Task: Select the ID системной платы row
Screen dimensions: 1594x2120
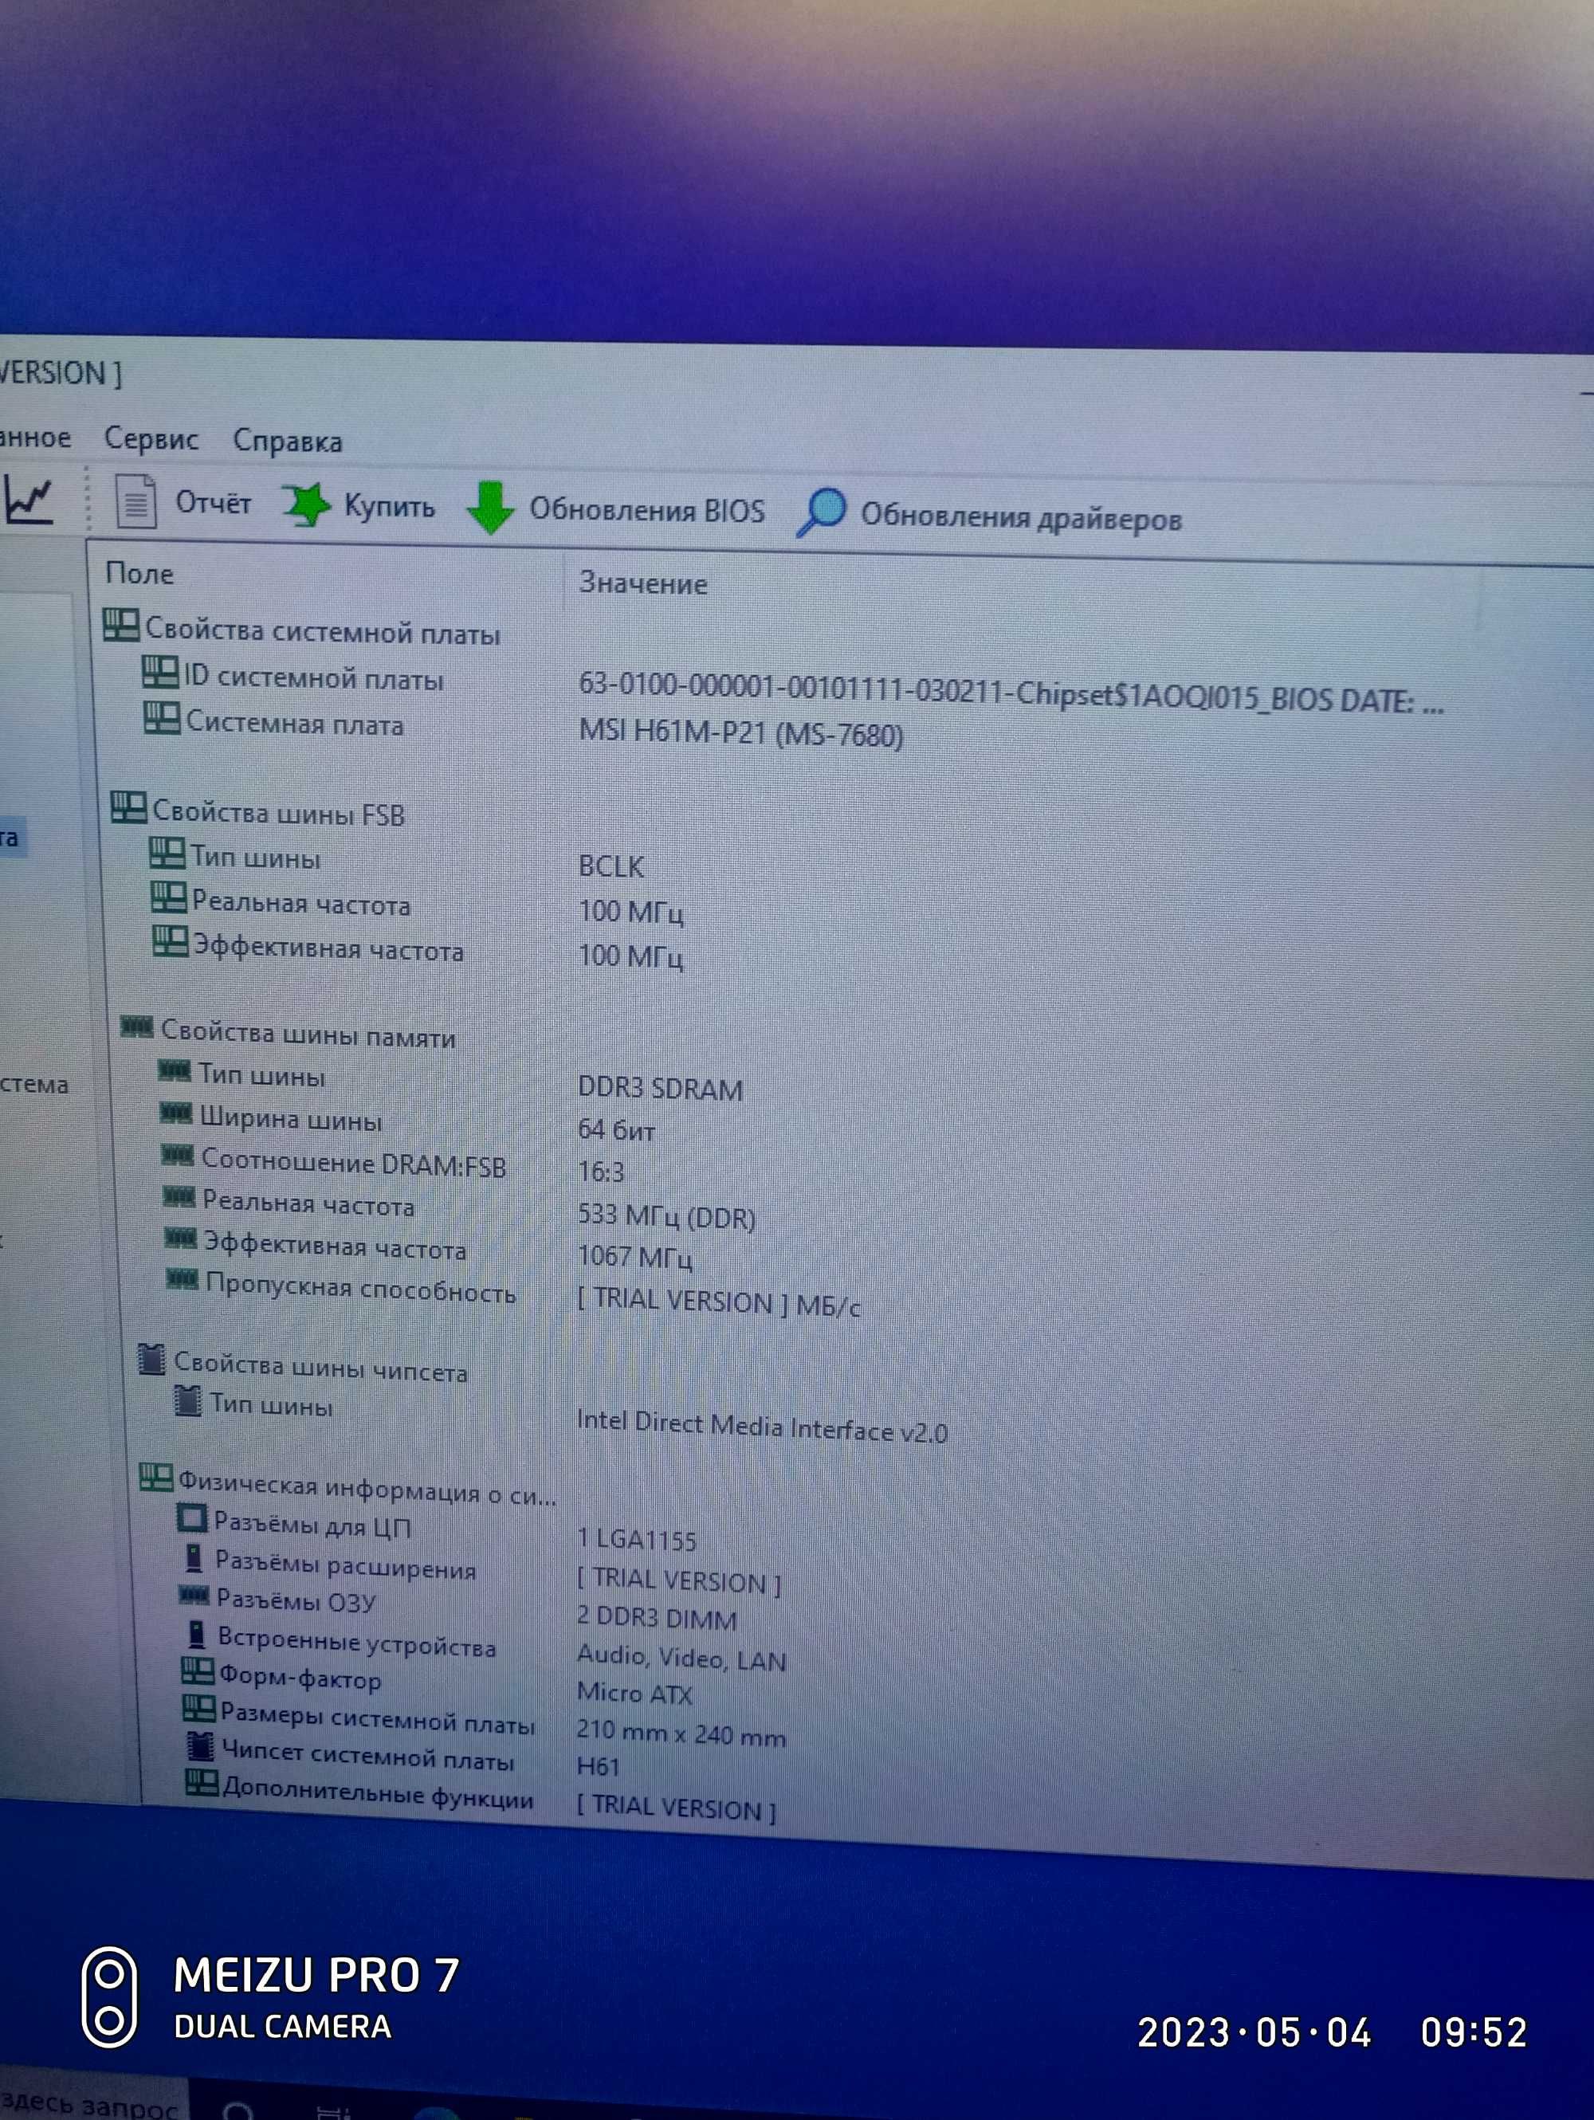Action: (313, 678)
